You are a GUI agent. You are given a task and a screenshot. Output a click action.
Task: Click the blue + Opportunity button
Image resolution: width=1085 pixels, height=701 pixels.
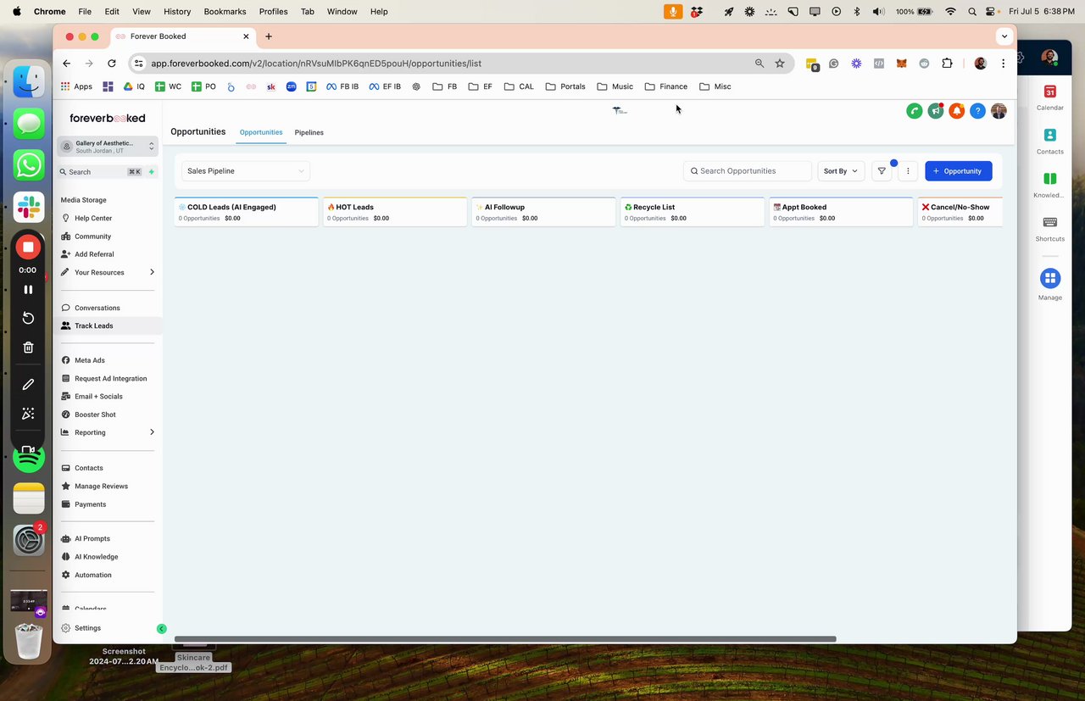point(959,171)
